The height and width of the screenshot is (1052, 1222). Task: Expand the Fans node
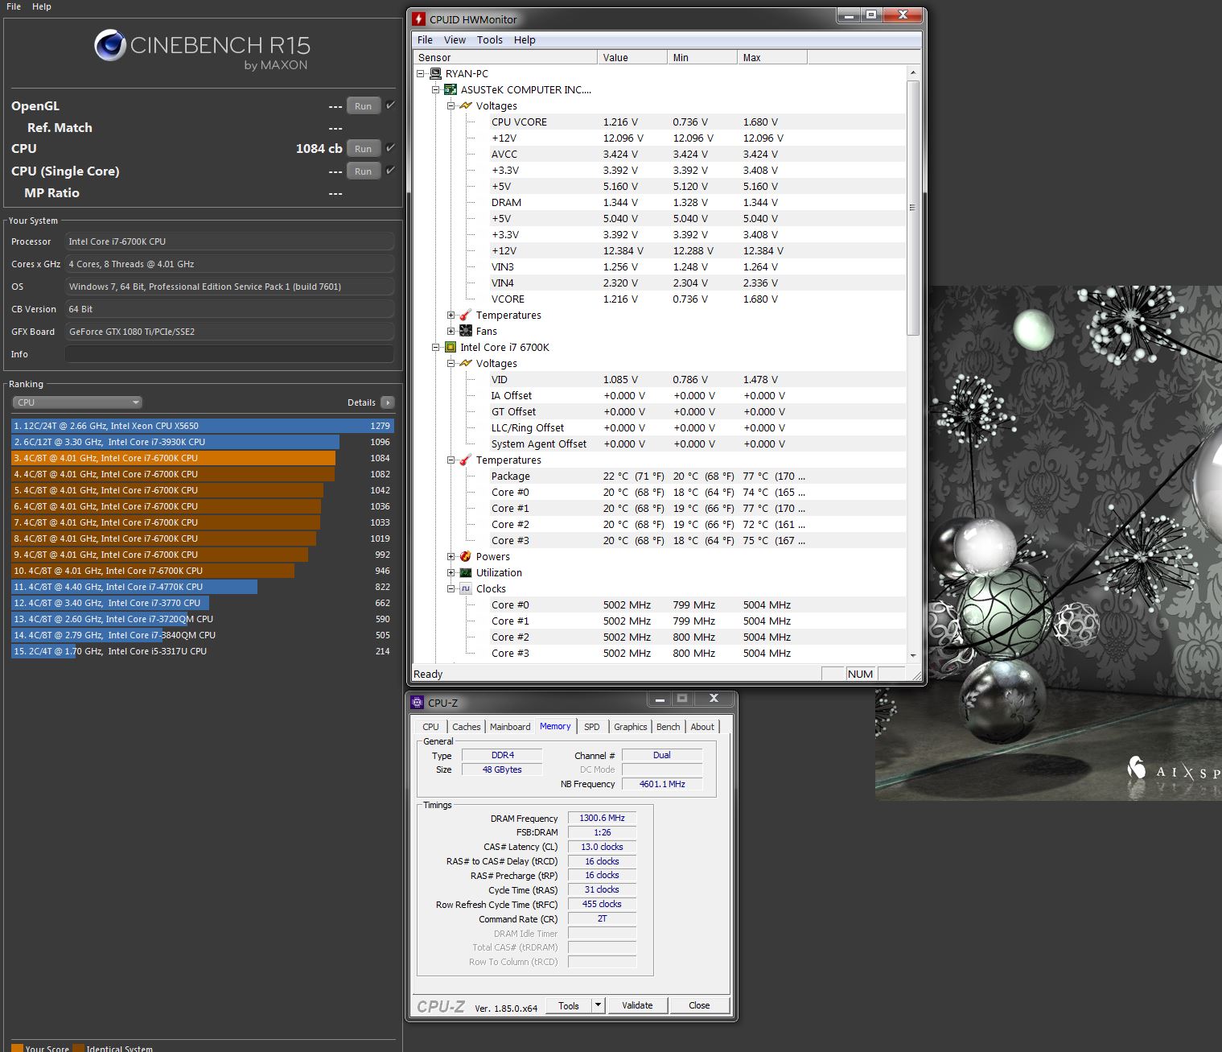451,331
